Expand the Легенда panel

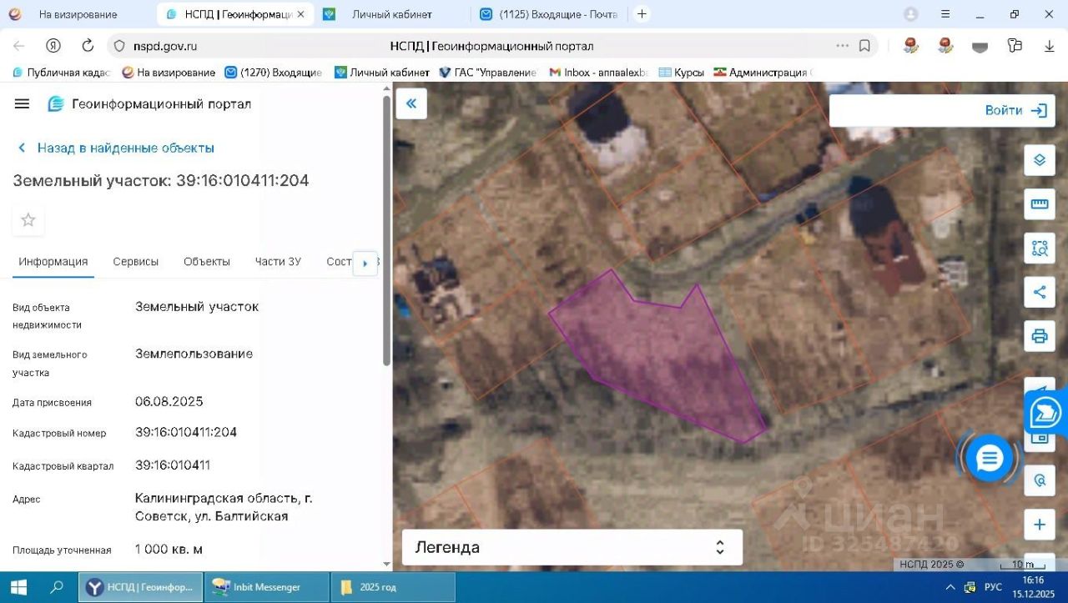572,547
